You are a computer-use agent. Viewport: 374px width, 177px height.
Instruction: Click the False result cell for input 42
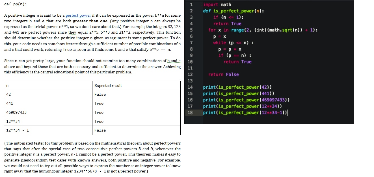99,94
